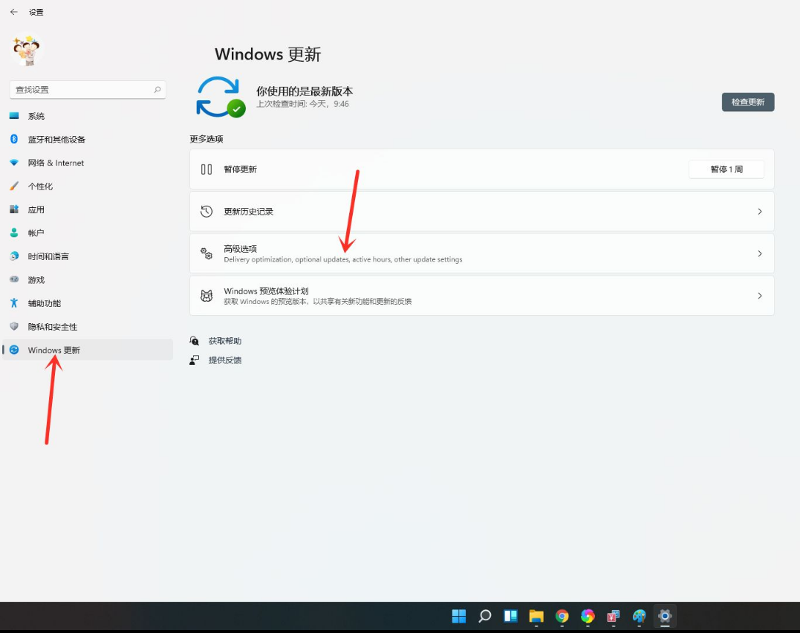Image resolution: width=800 pixels, height=633 pixels.
Task: Select 隐私和安全性 in sidebar
Action: pos(52,327)
